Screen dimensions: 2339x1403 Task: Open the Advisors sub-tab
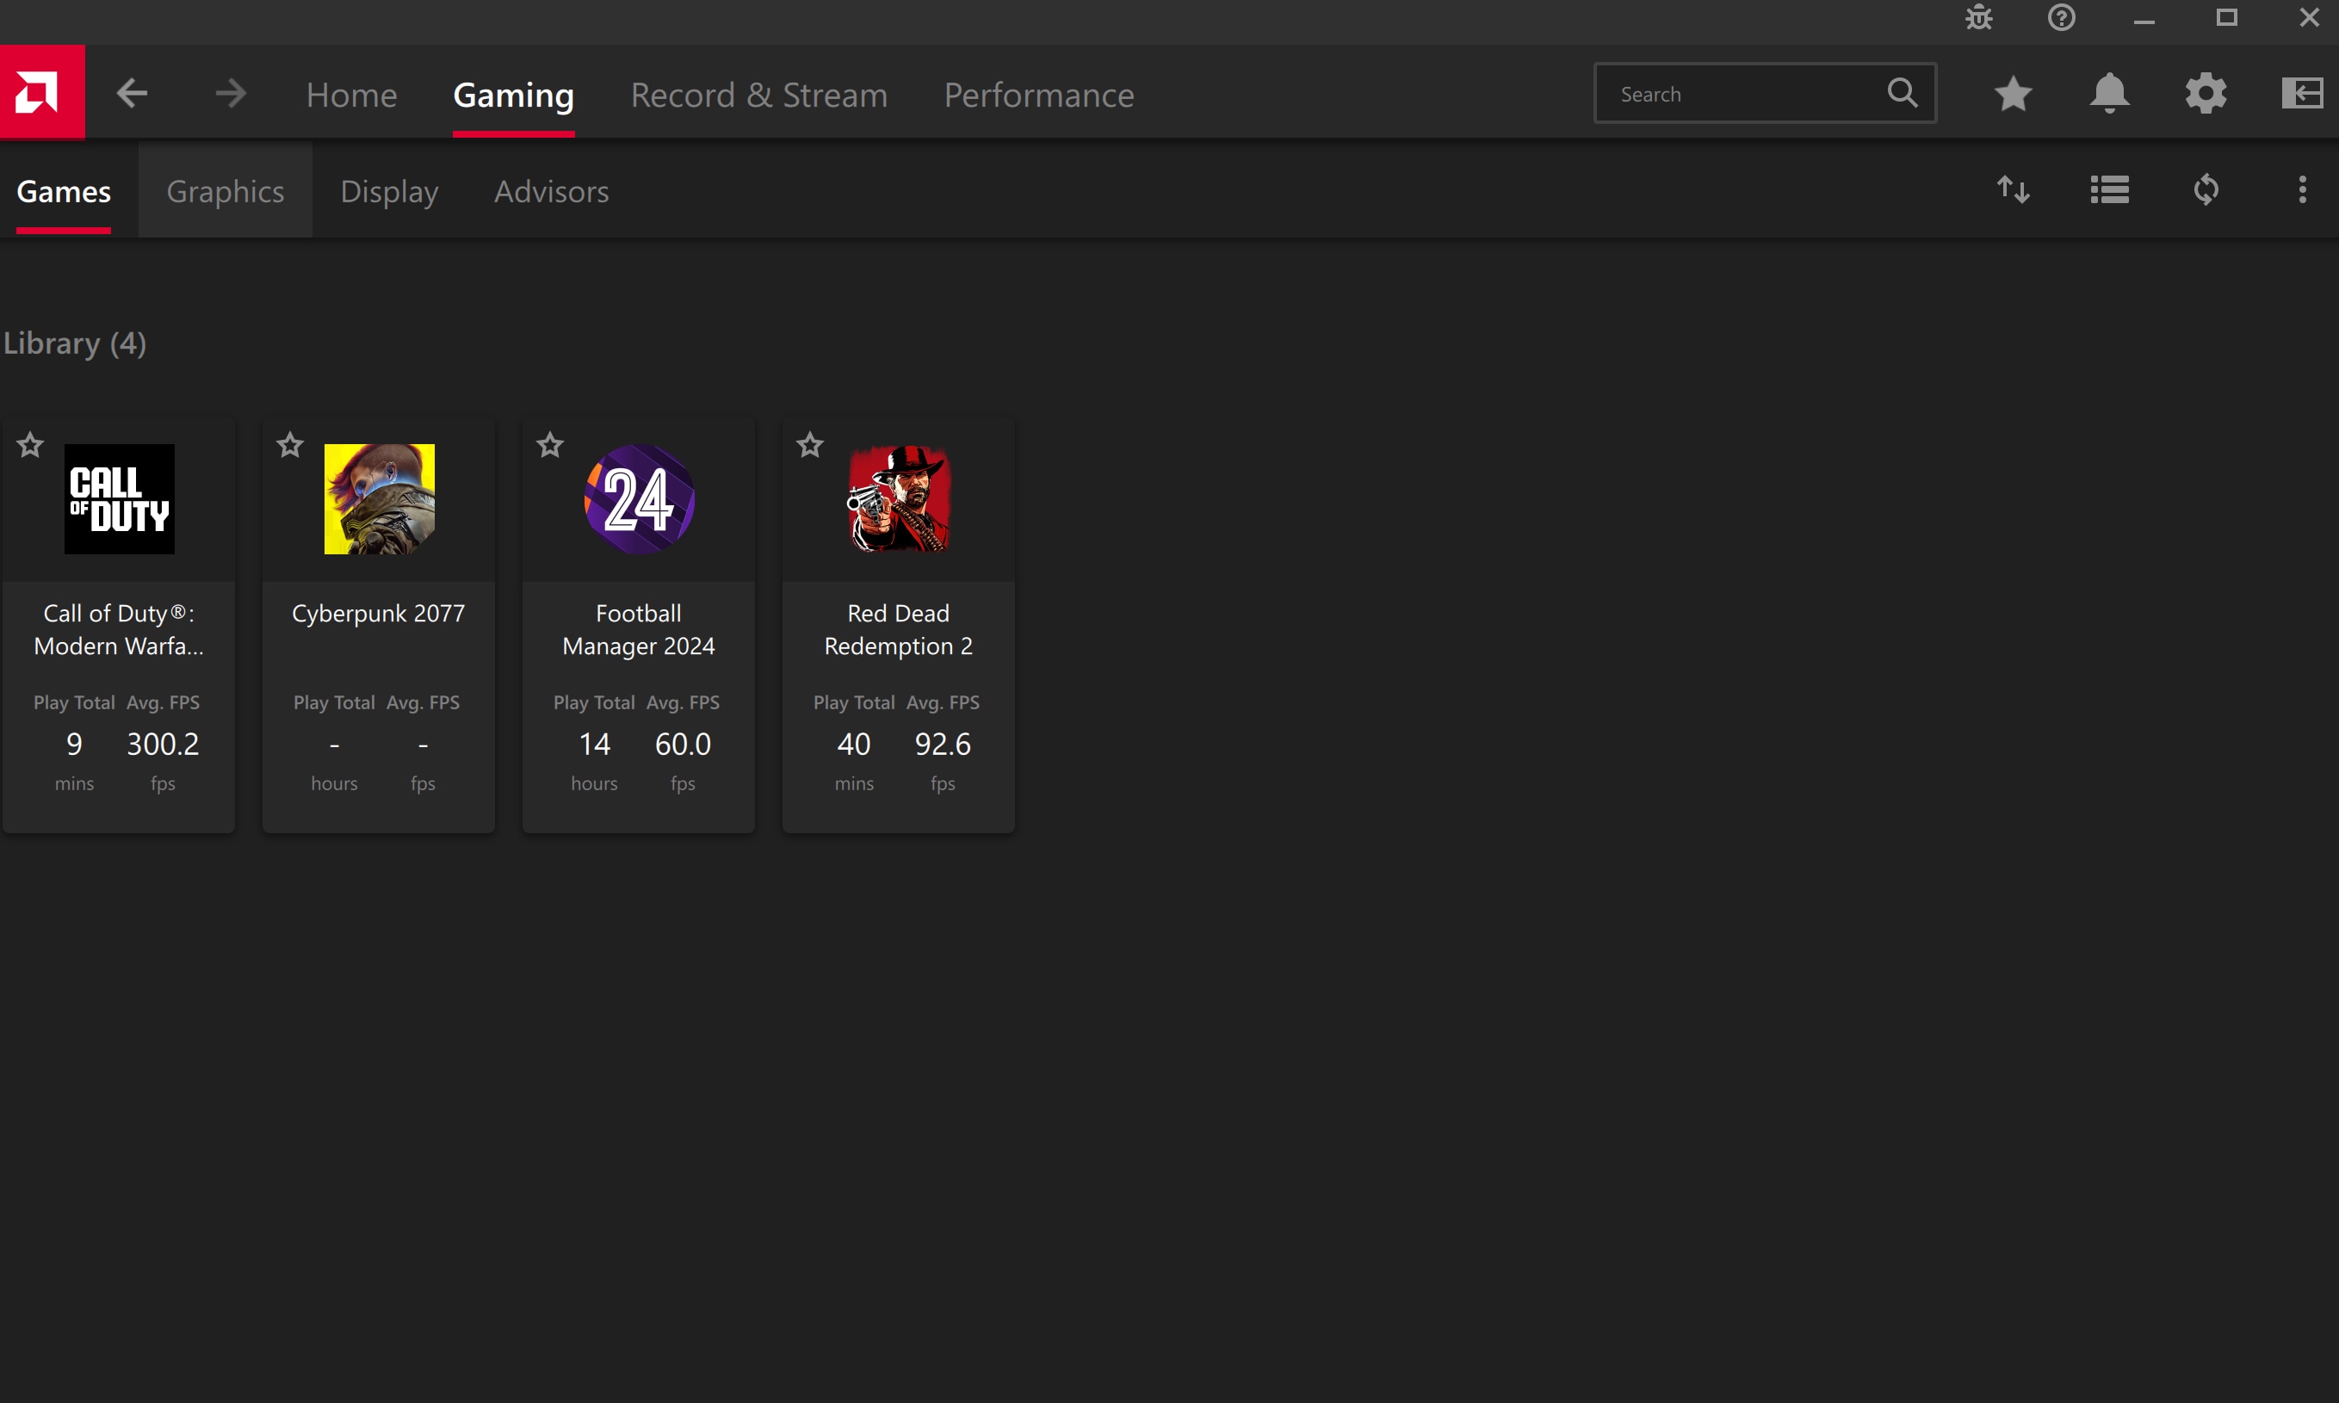(552, 191)
